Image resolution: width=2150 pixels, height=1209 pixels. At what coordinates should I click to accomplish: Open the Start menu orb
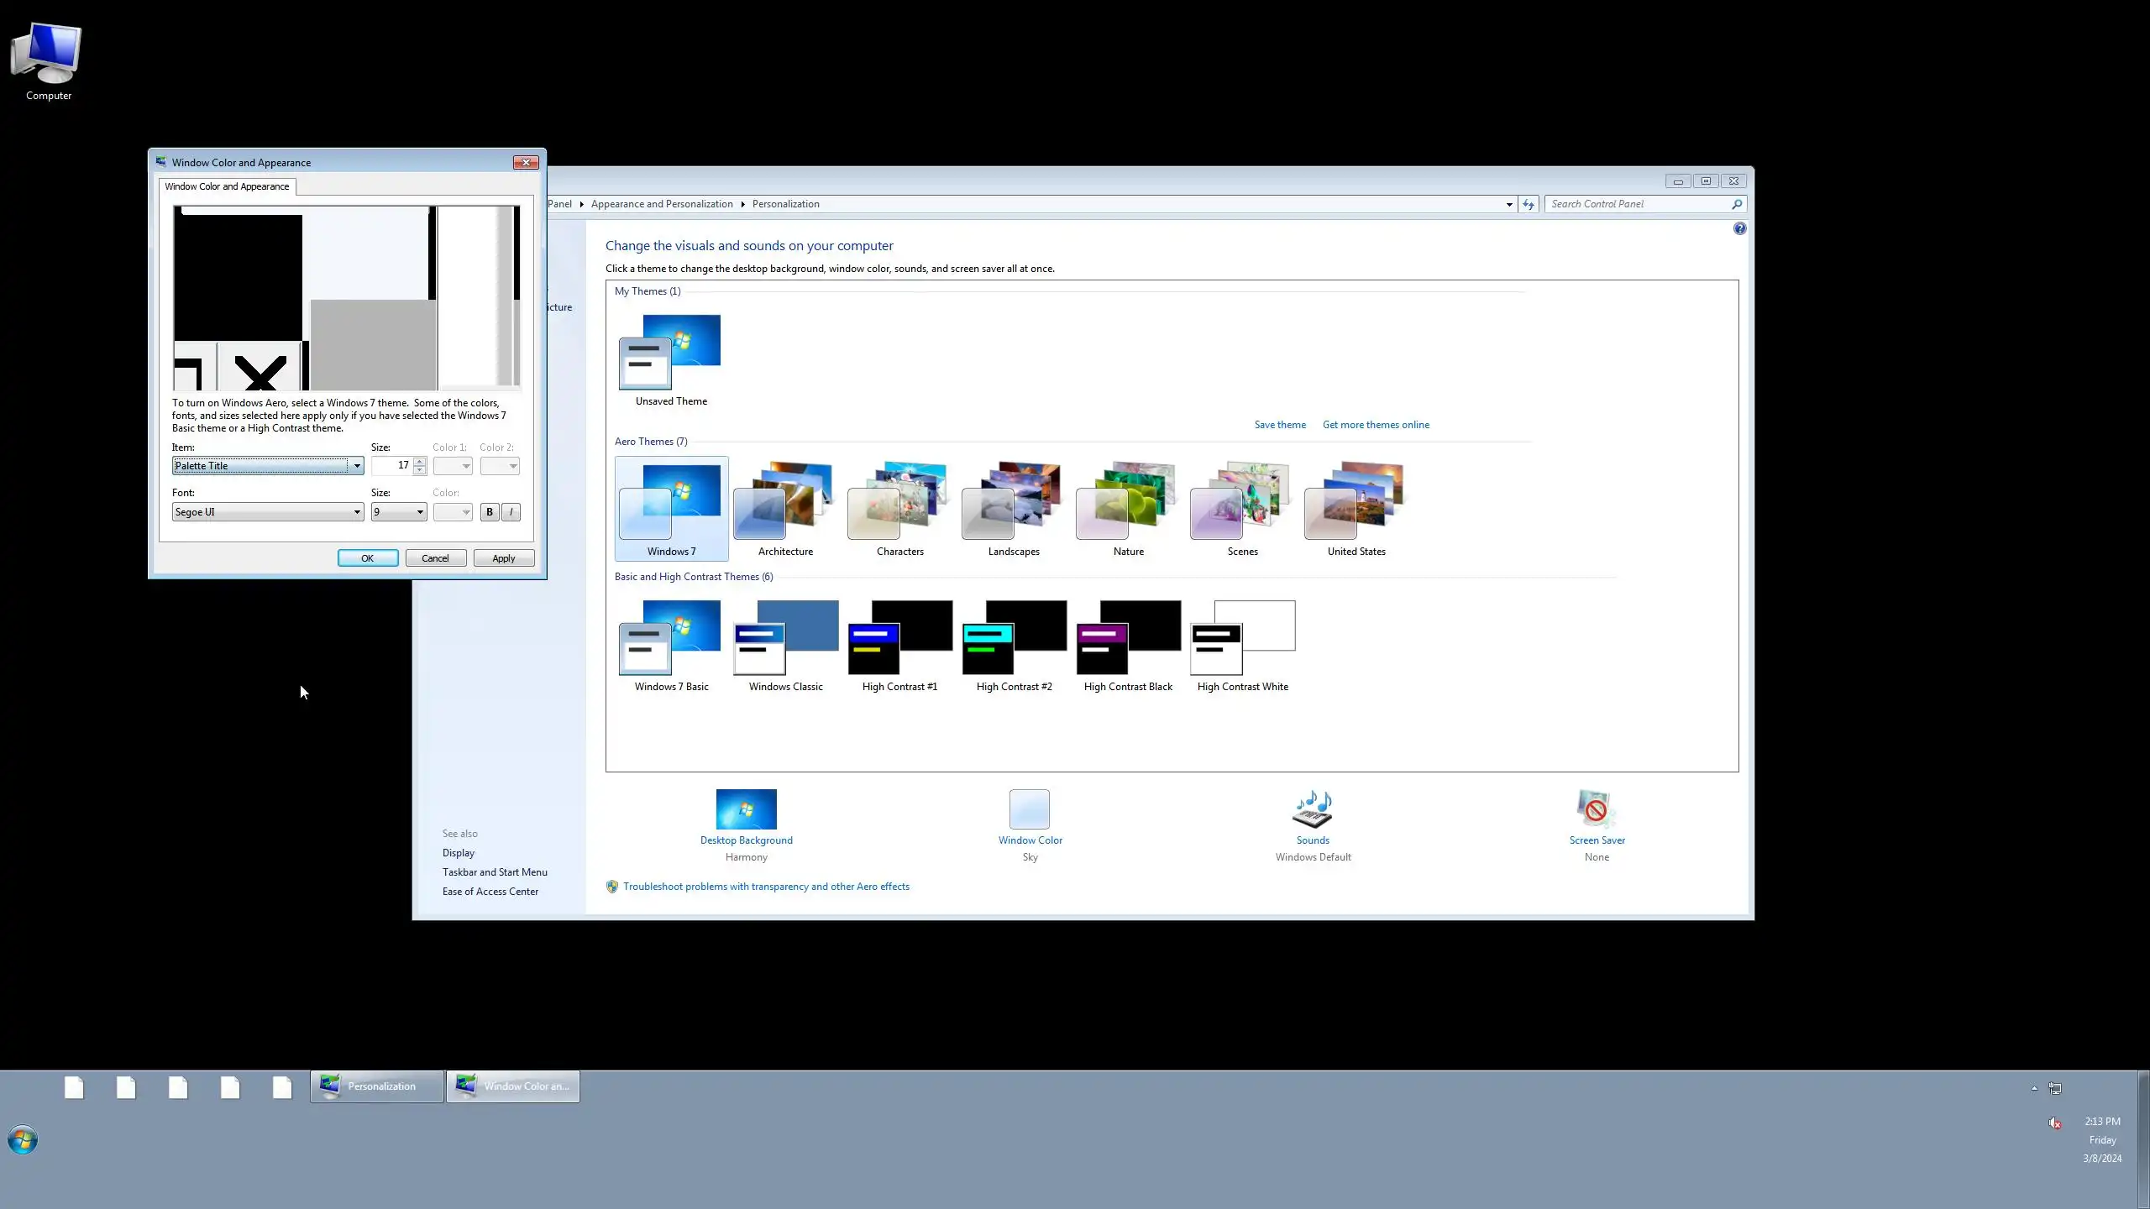23,1140
